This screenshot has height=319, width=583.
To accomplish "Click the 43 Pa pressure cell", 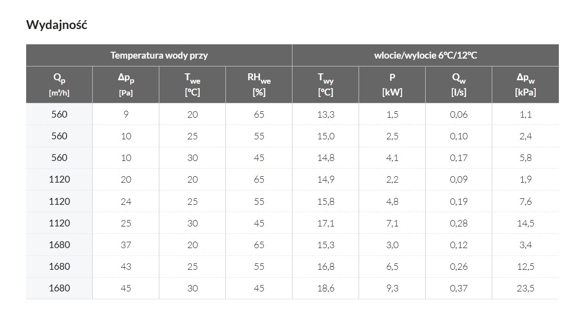I will pos(126,266).
